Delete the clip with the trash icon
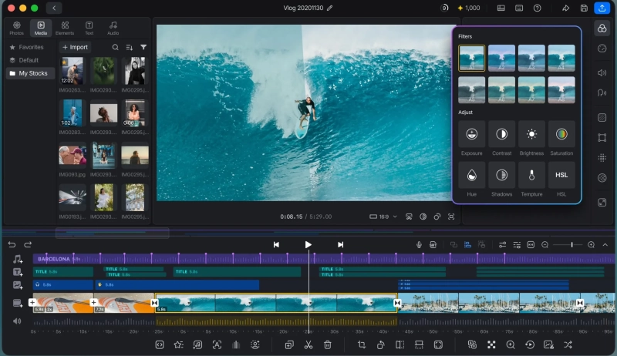The image size is (617, 356). (327, 344)
